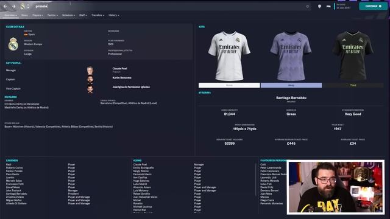Select Fabio Cannavaro in Favoured Personnel
The width and height of the screenshot is (390, 219).
coord(270,171)
